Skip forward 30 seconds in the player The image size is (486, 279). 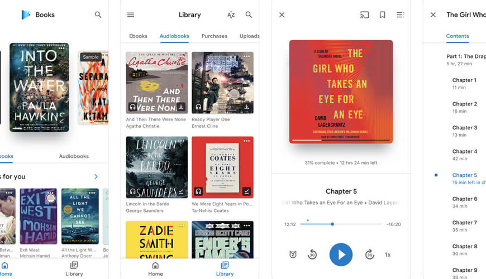pyautogui.click(x=369, y=254)
